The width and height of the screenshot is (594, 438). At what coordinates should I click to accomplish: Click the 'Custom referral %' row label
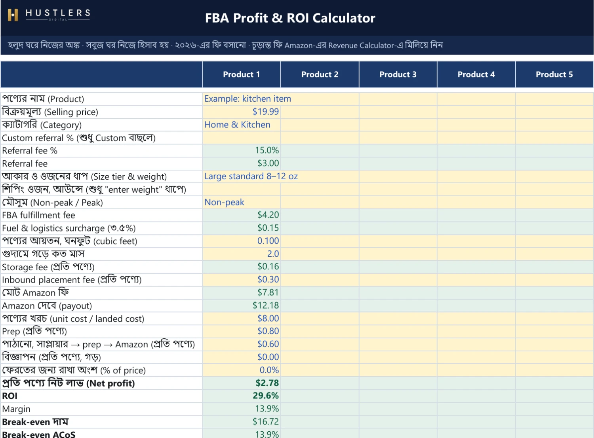coord(78,138)
